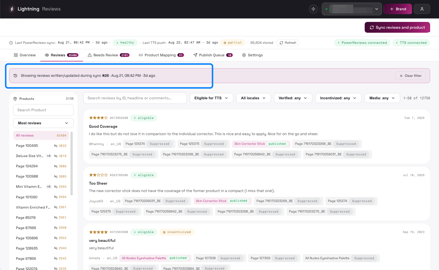Expand the Incentivized: any filter
The width and height of the screenshot is (439, 270).
click(338, 98)
